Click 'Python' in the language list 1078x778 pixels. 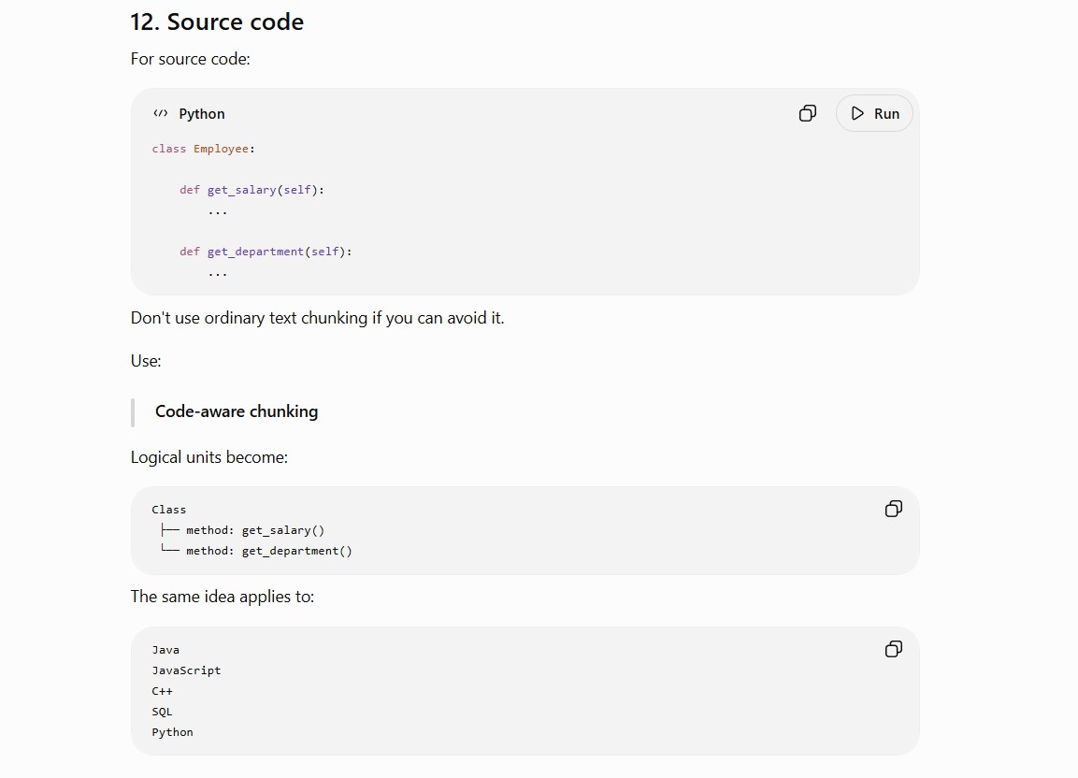(x=173, y=732)
